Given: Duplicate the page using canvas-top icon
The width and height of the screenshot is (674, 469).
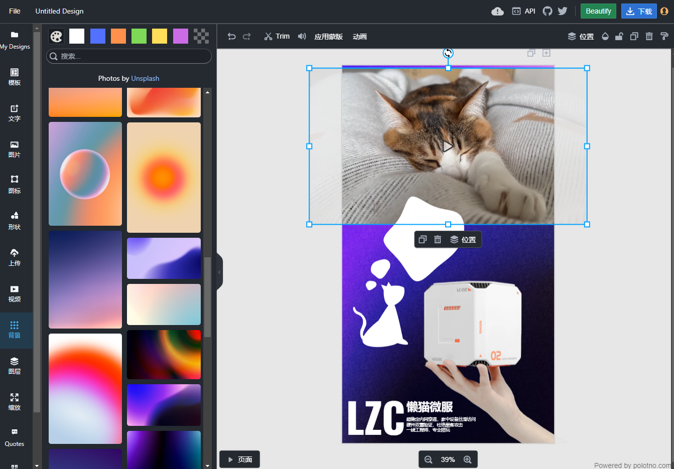Looking at the screenshot, I should click(531, 53).
